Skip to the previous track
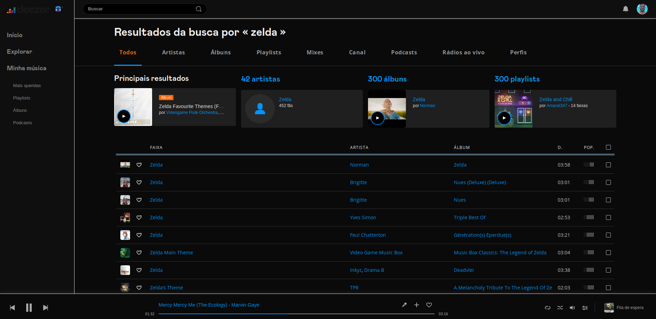Screen dimensions: 656x319 [12, 308]
